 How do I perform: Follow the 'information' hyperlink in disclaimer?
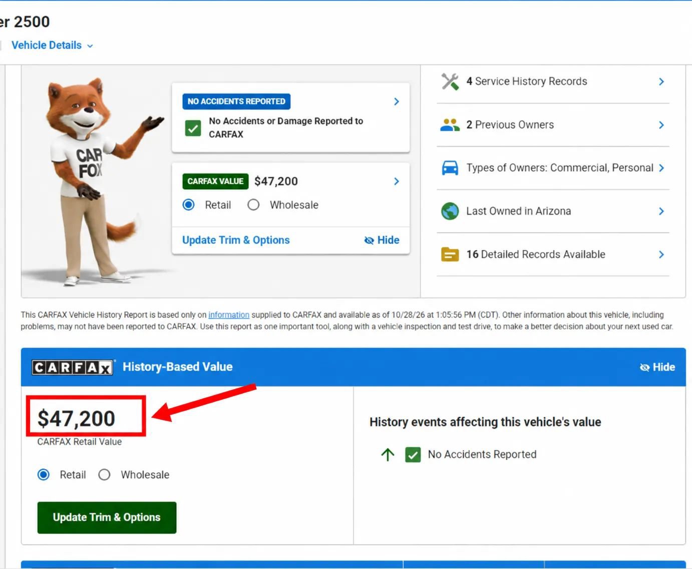pyautogui.click(x=229, y=315)
